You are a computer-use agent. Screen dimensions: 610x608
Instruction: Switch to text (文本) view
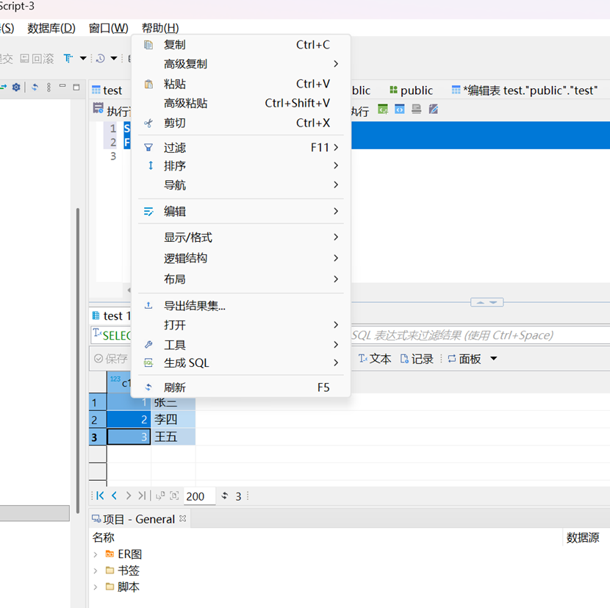point(374,359)
